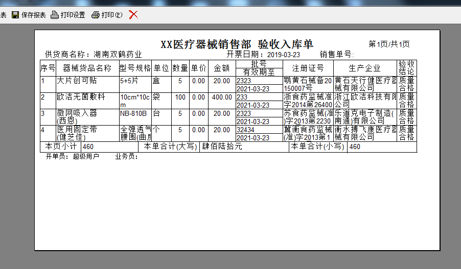Click the NB-810B model cell
Image resolution: width=461 pixels, height=269 pixels.
(133, 113)
